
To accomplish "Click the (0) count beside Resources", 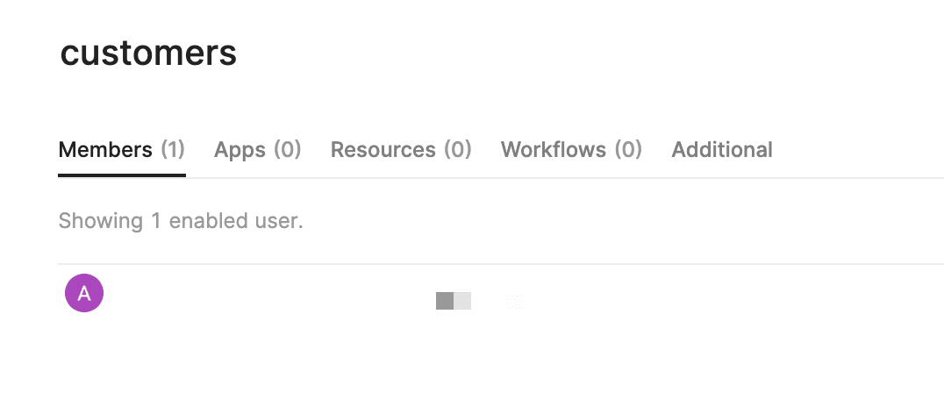I will tap(457, 150).
